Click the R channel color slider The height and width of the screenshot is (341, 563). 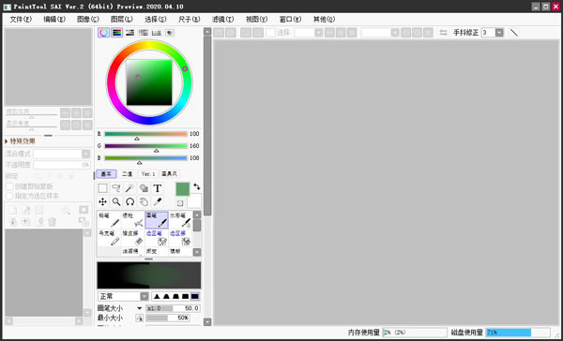[x=146, y=134]
